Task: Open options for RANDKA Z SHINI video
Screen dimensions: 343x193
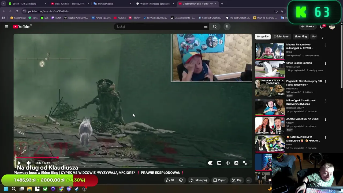Action: 325,138
